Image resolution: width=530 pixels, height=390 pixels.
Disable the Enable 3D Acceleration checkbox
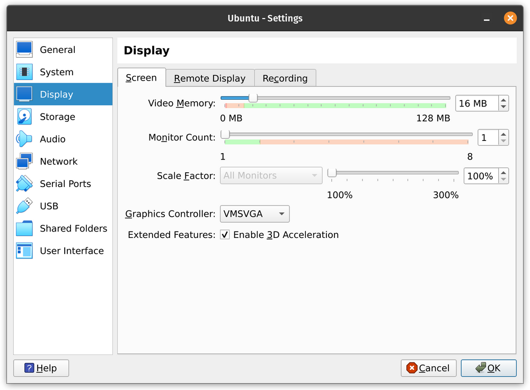coord(225,234)
